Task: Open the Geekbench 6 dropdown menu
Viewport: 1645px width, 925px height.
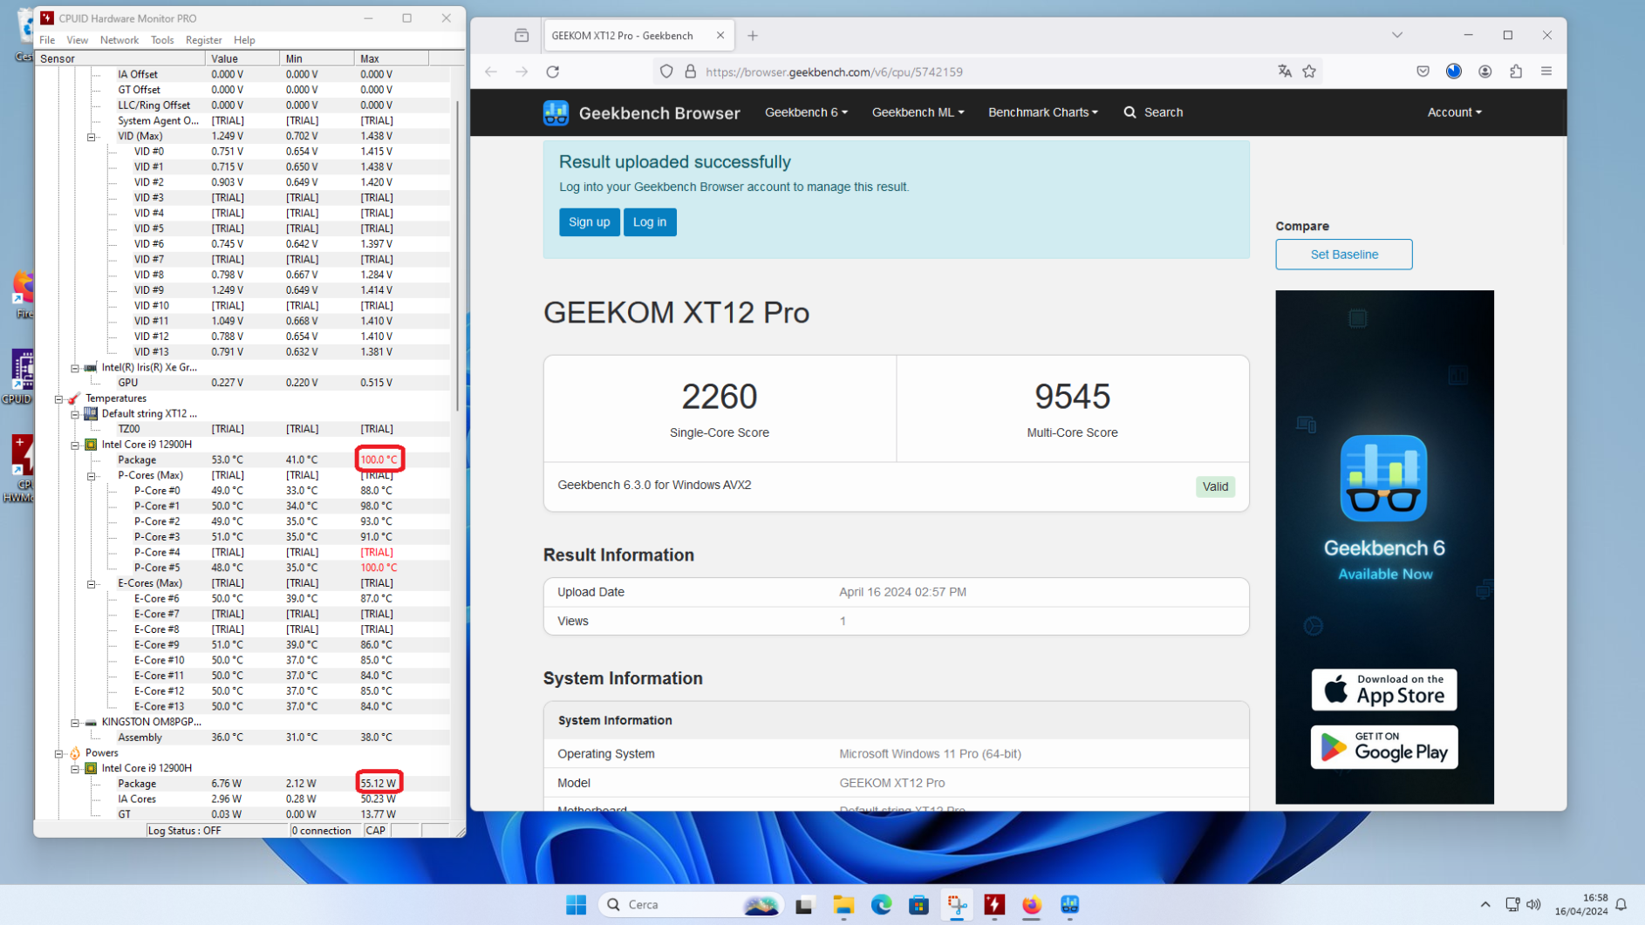Action: [806, 112]
